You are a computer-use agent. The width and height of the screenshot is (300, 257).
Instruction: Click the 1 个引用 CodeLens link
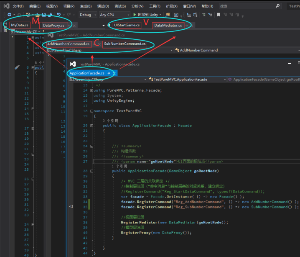coord(119,166)
